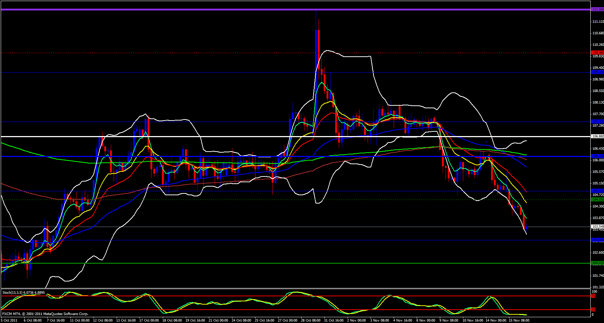Click the stochastic 75 level marker
The width and height of the screenshot is (604, 323).
click(x=593, y=296)
